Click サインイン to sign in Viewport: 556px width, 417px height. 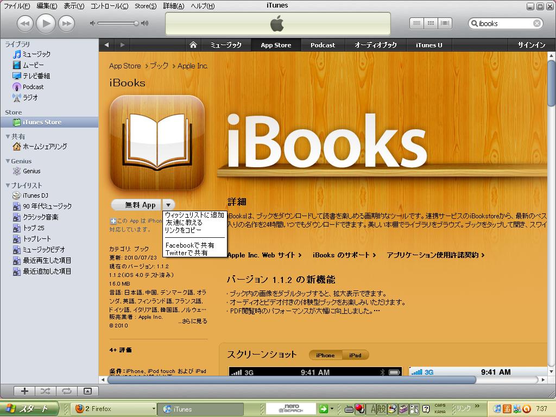click(x=531, y=45)
